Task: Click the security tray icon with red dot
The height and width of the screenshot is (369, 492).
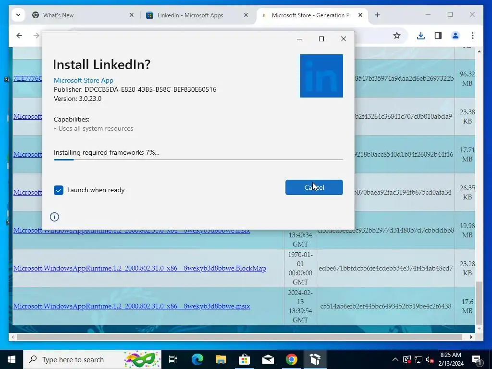Action: (x=407, y=359)
